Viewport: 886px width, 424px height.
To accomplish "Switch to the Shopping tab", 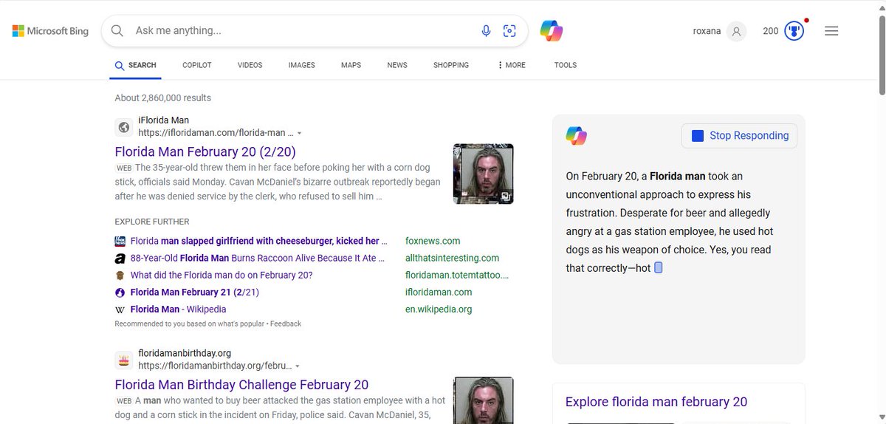I will (x=451, y=65).
